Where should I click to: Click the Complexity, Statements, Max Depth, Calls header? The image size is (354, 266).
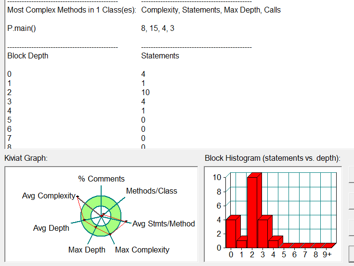[211, 10]
